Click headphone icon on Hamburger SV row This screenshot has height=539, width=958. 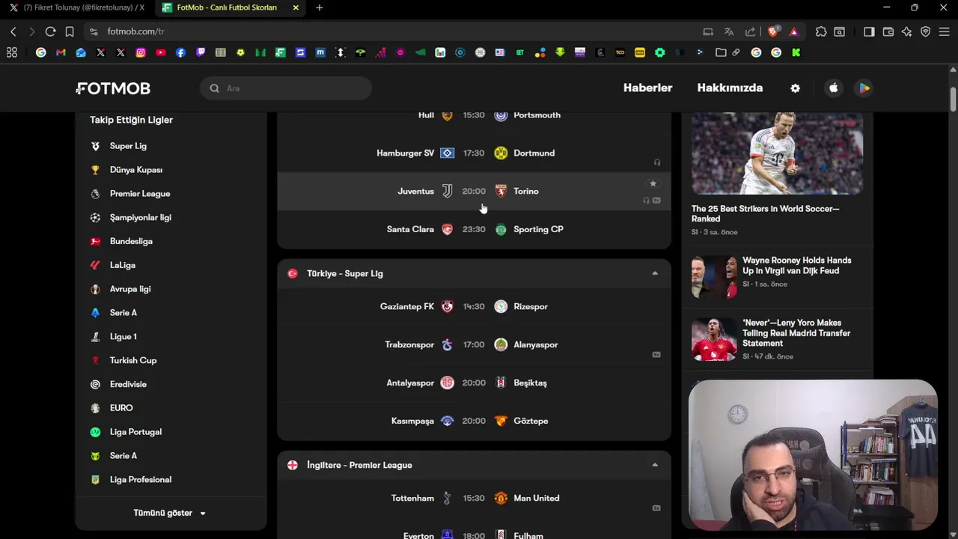coord(657,162)
